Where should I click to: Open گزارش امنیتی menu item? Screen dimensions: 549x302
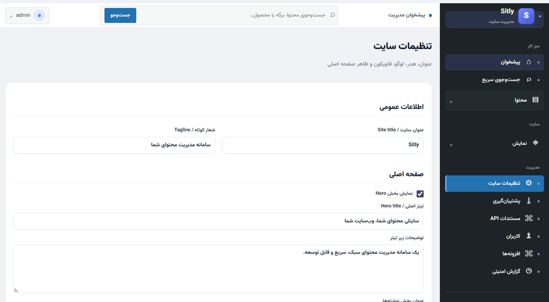tap(494, 271)
